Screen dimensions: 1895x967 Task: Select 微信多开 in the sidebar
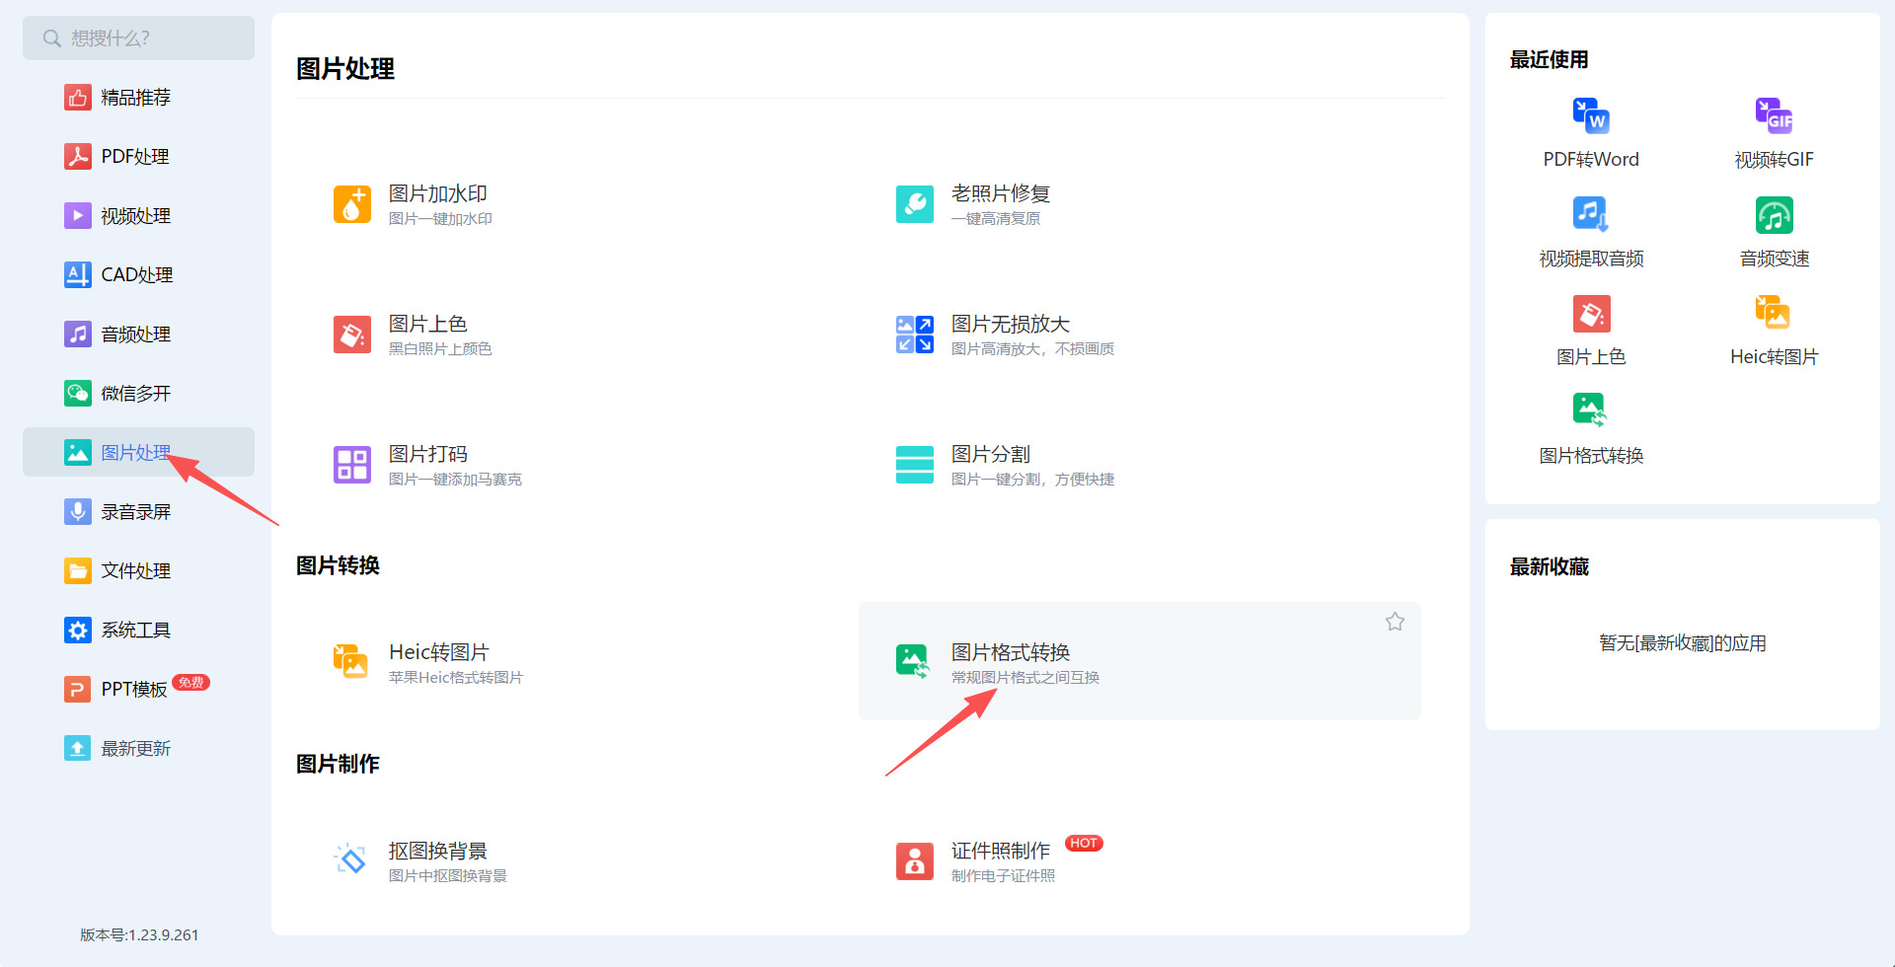pyautogui.click(x=138, y=393)
